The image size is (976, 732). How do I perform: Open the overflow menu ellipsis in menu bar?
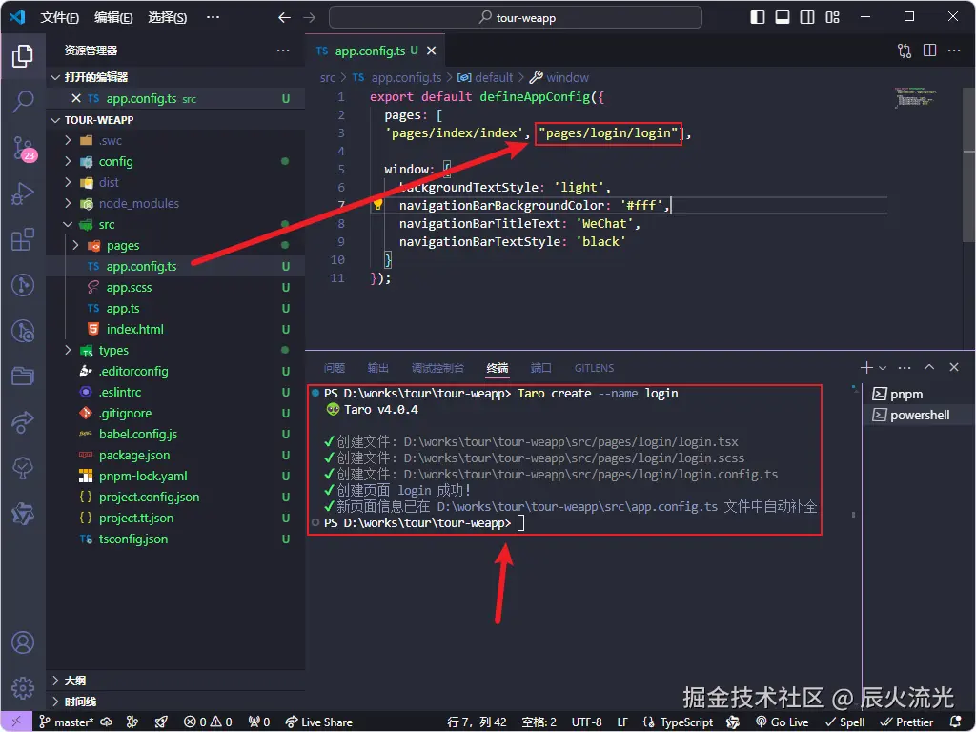(213, 17)
